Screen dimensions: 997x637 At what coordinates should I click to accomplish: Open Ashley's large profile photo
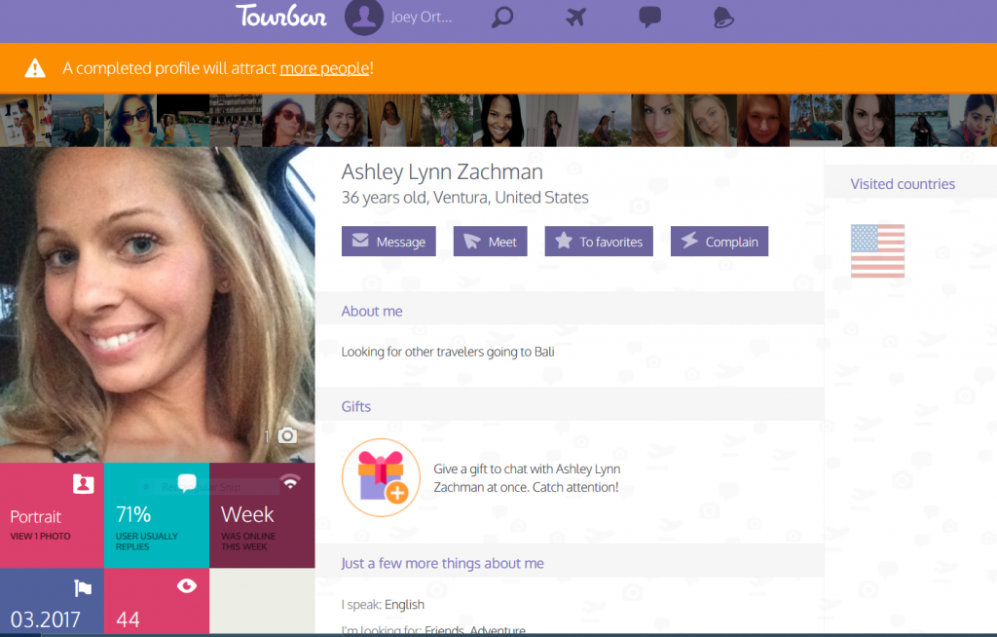[157, 302]
